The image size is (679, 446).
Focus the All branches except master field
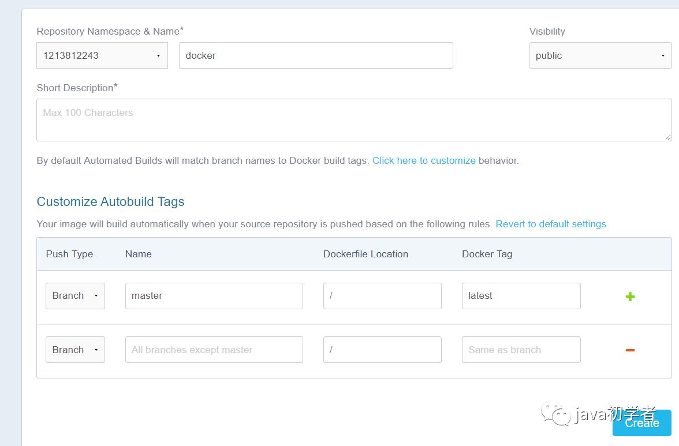click(x=214, y=350)
